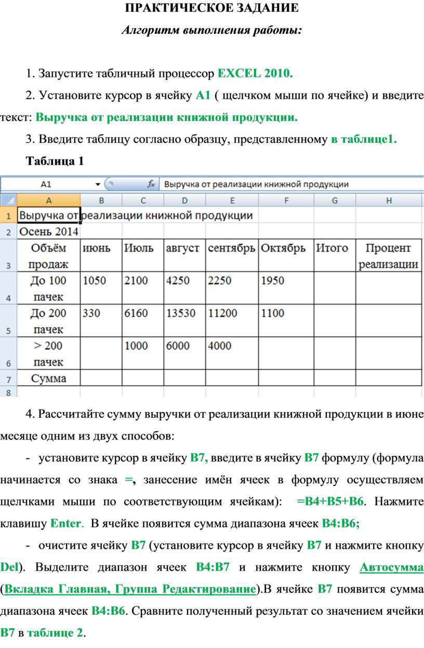This screenshot has height=648, width=424.
Task: Click cell "Осень 2014"
Action: pos(49,232)
